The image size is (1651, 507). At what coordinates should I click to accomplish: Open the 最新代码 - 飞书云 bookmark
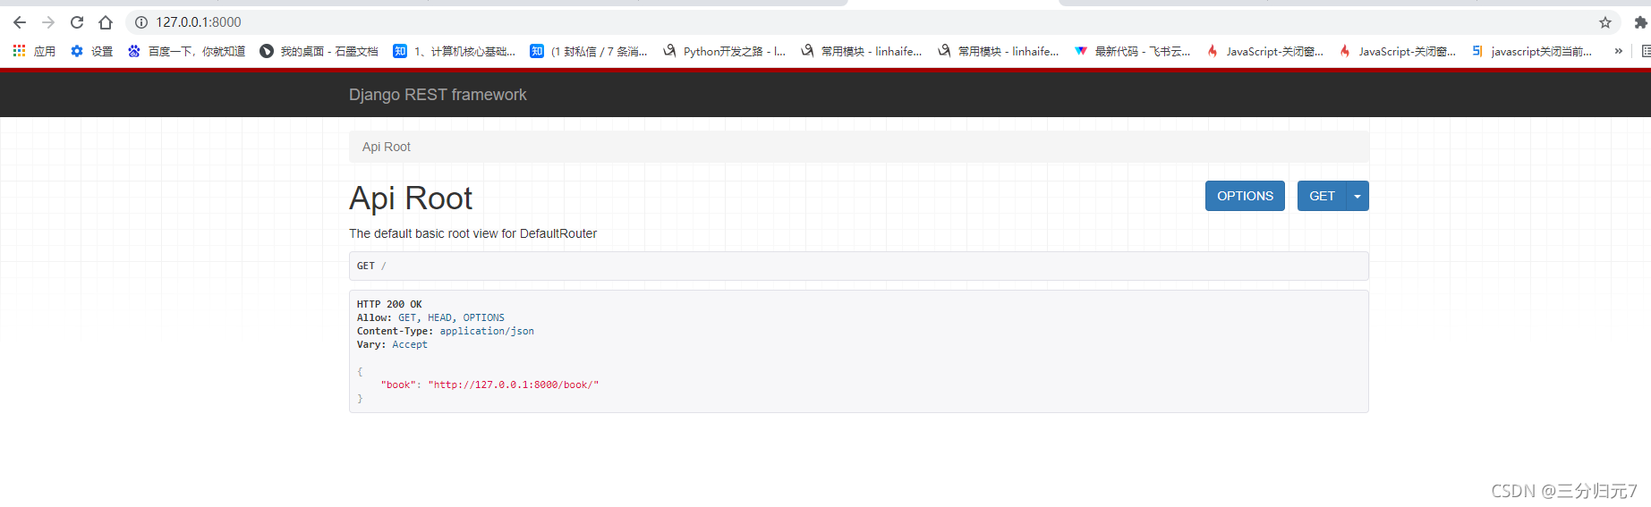coord(1132,51)
